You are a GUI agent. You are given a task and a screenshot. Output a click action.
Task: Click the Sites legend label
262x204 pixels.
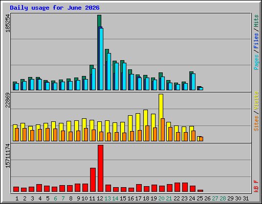click(256, 123)
